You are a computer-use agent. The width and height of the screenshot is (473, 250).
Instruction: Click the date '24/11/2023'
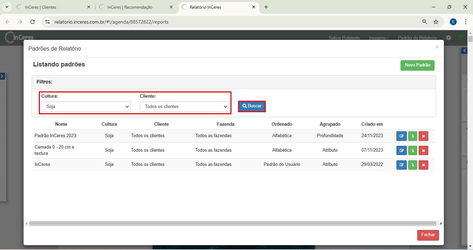click(x=372, y=136)
